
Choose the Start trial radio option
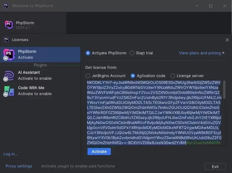click(x=132, y=53)
